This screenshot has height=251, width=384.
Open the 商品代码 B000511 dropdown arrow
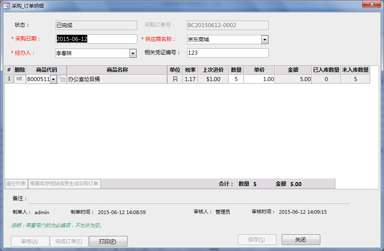click(x=54, y=79)
